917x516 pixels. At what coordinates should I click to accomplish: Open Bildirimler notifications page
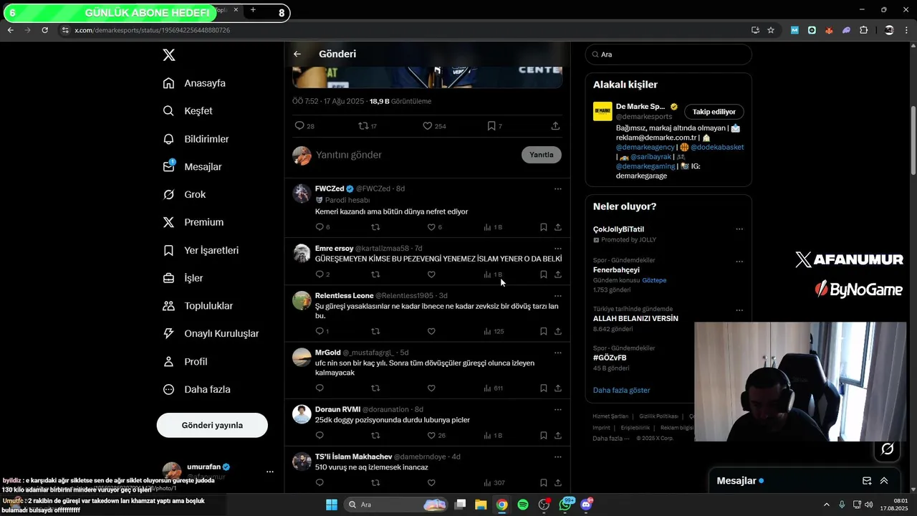tap(196, 139)
